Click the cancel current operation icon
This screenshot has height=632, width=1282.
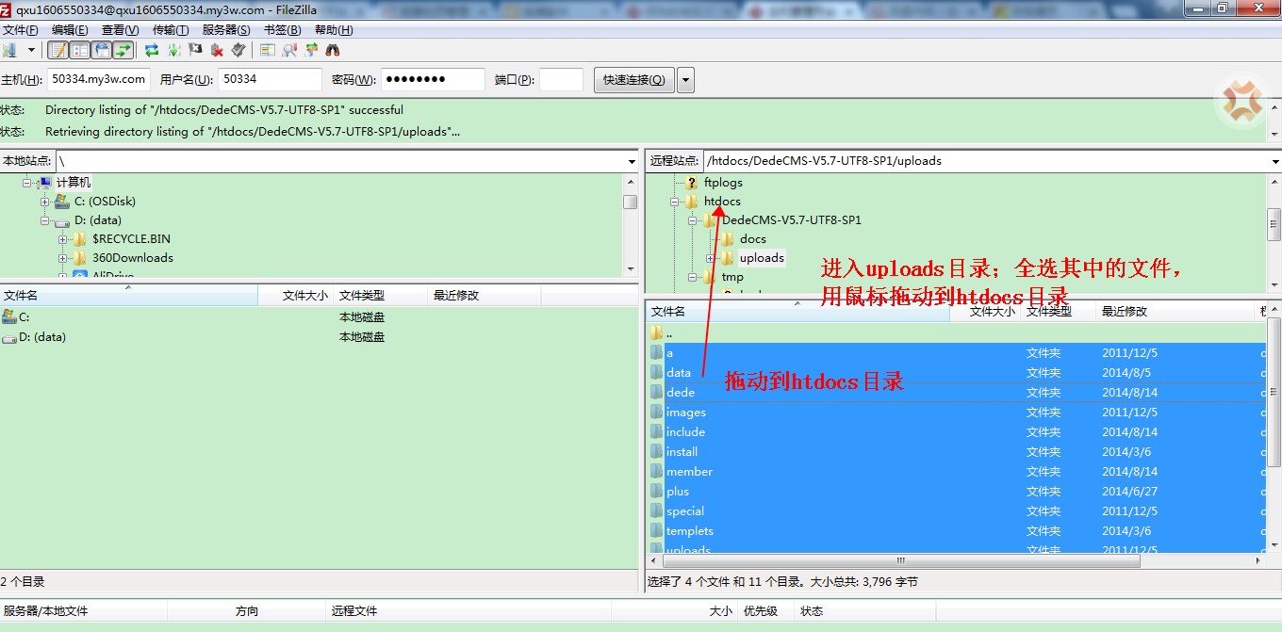point(196,50)
